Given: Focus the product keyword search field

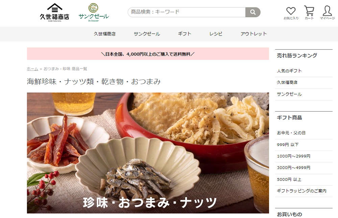Looking at the screenshot, I should click(187, 12).
